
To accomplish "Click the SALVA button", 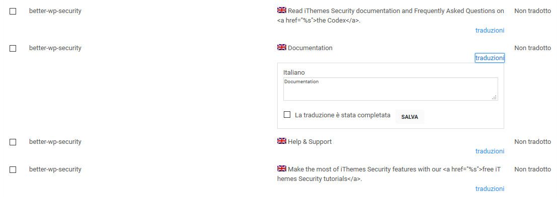I will pos(410,117).
